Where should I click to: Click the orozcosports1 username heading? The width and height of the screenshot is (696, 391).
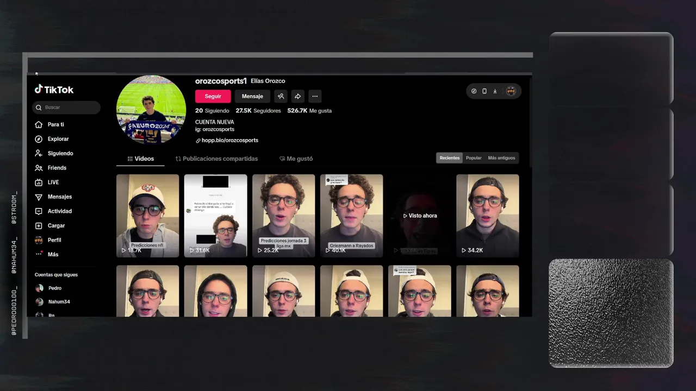[x=221, y=81]
